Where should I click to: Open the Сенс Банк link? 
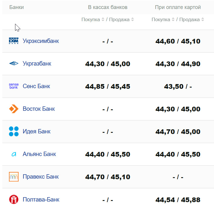[x=36, y=86]
